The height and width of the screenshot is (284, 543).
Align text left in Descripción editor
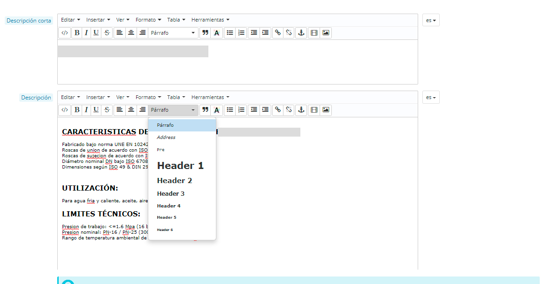click(120, 110)
